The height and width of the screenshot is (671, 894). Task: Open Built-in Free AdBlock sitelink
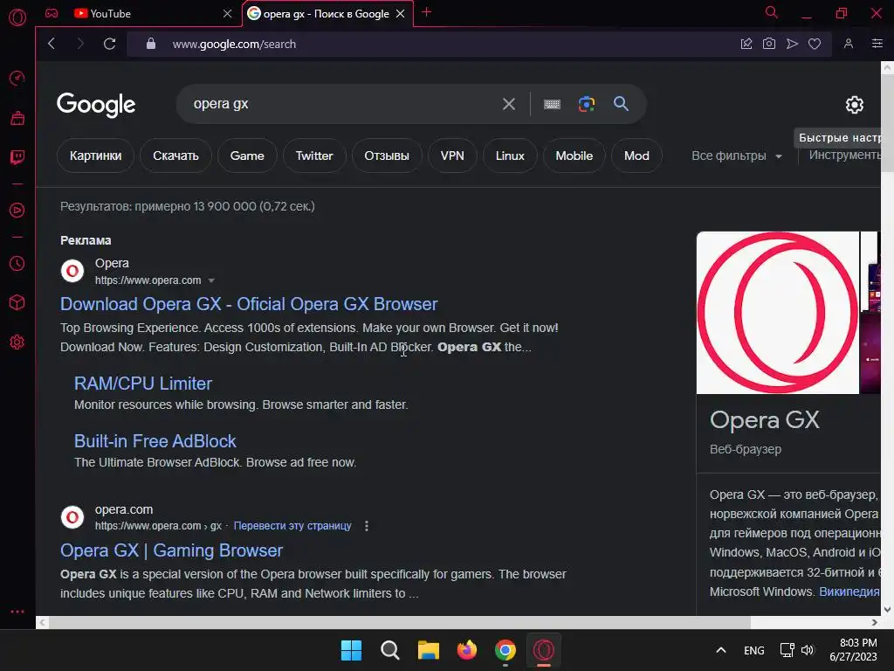[155, 441]
